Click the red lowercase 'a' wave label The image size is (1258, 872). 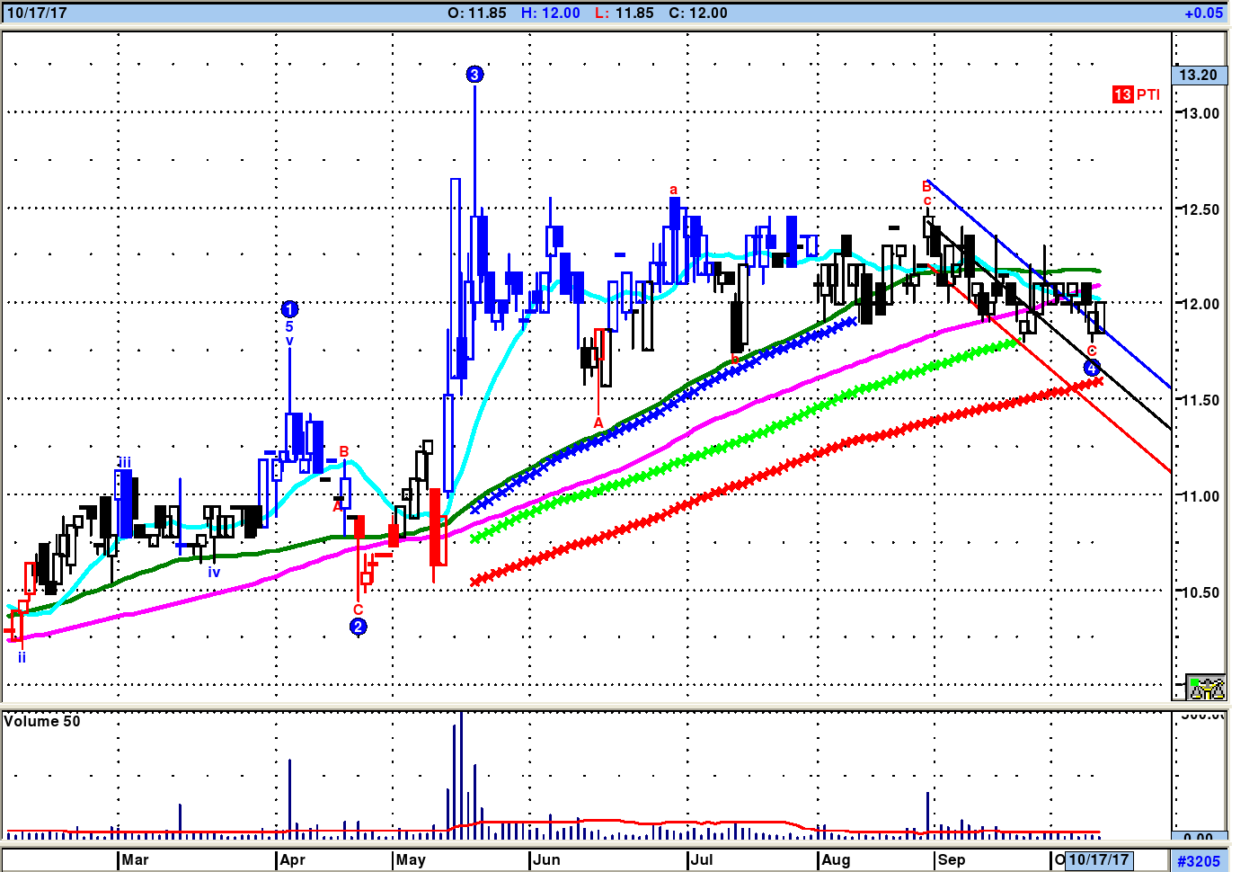(x=673, y=190)
